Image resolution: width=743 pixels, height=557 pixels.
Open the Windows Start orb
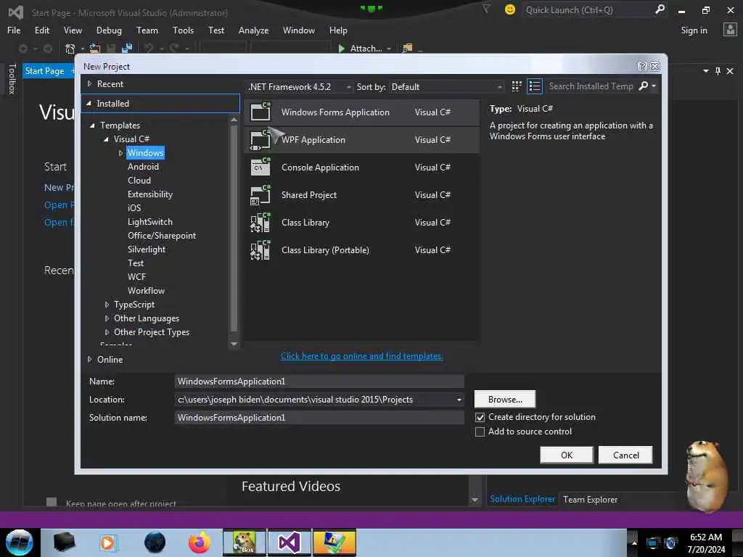click(20, 542)
